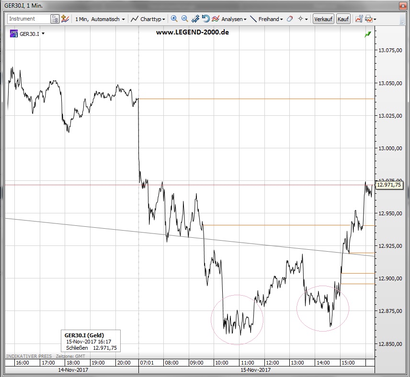410x377 pixels.
Task: Open the Charttyp dropdown
Action: [148, 19]
